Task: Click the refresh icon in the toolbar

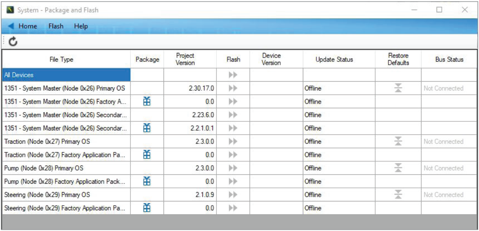Action: click(12, 41)
